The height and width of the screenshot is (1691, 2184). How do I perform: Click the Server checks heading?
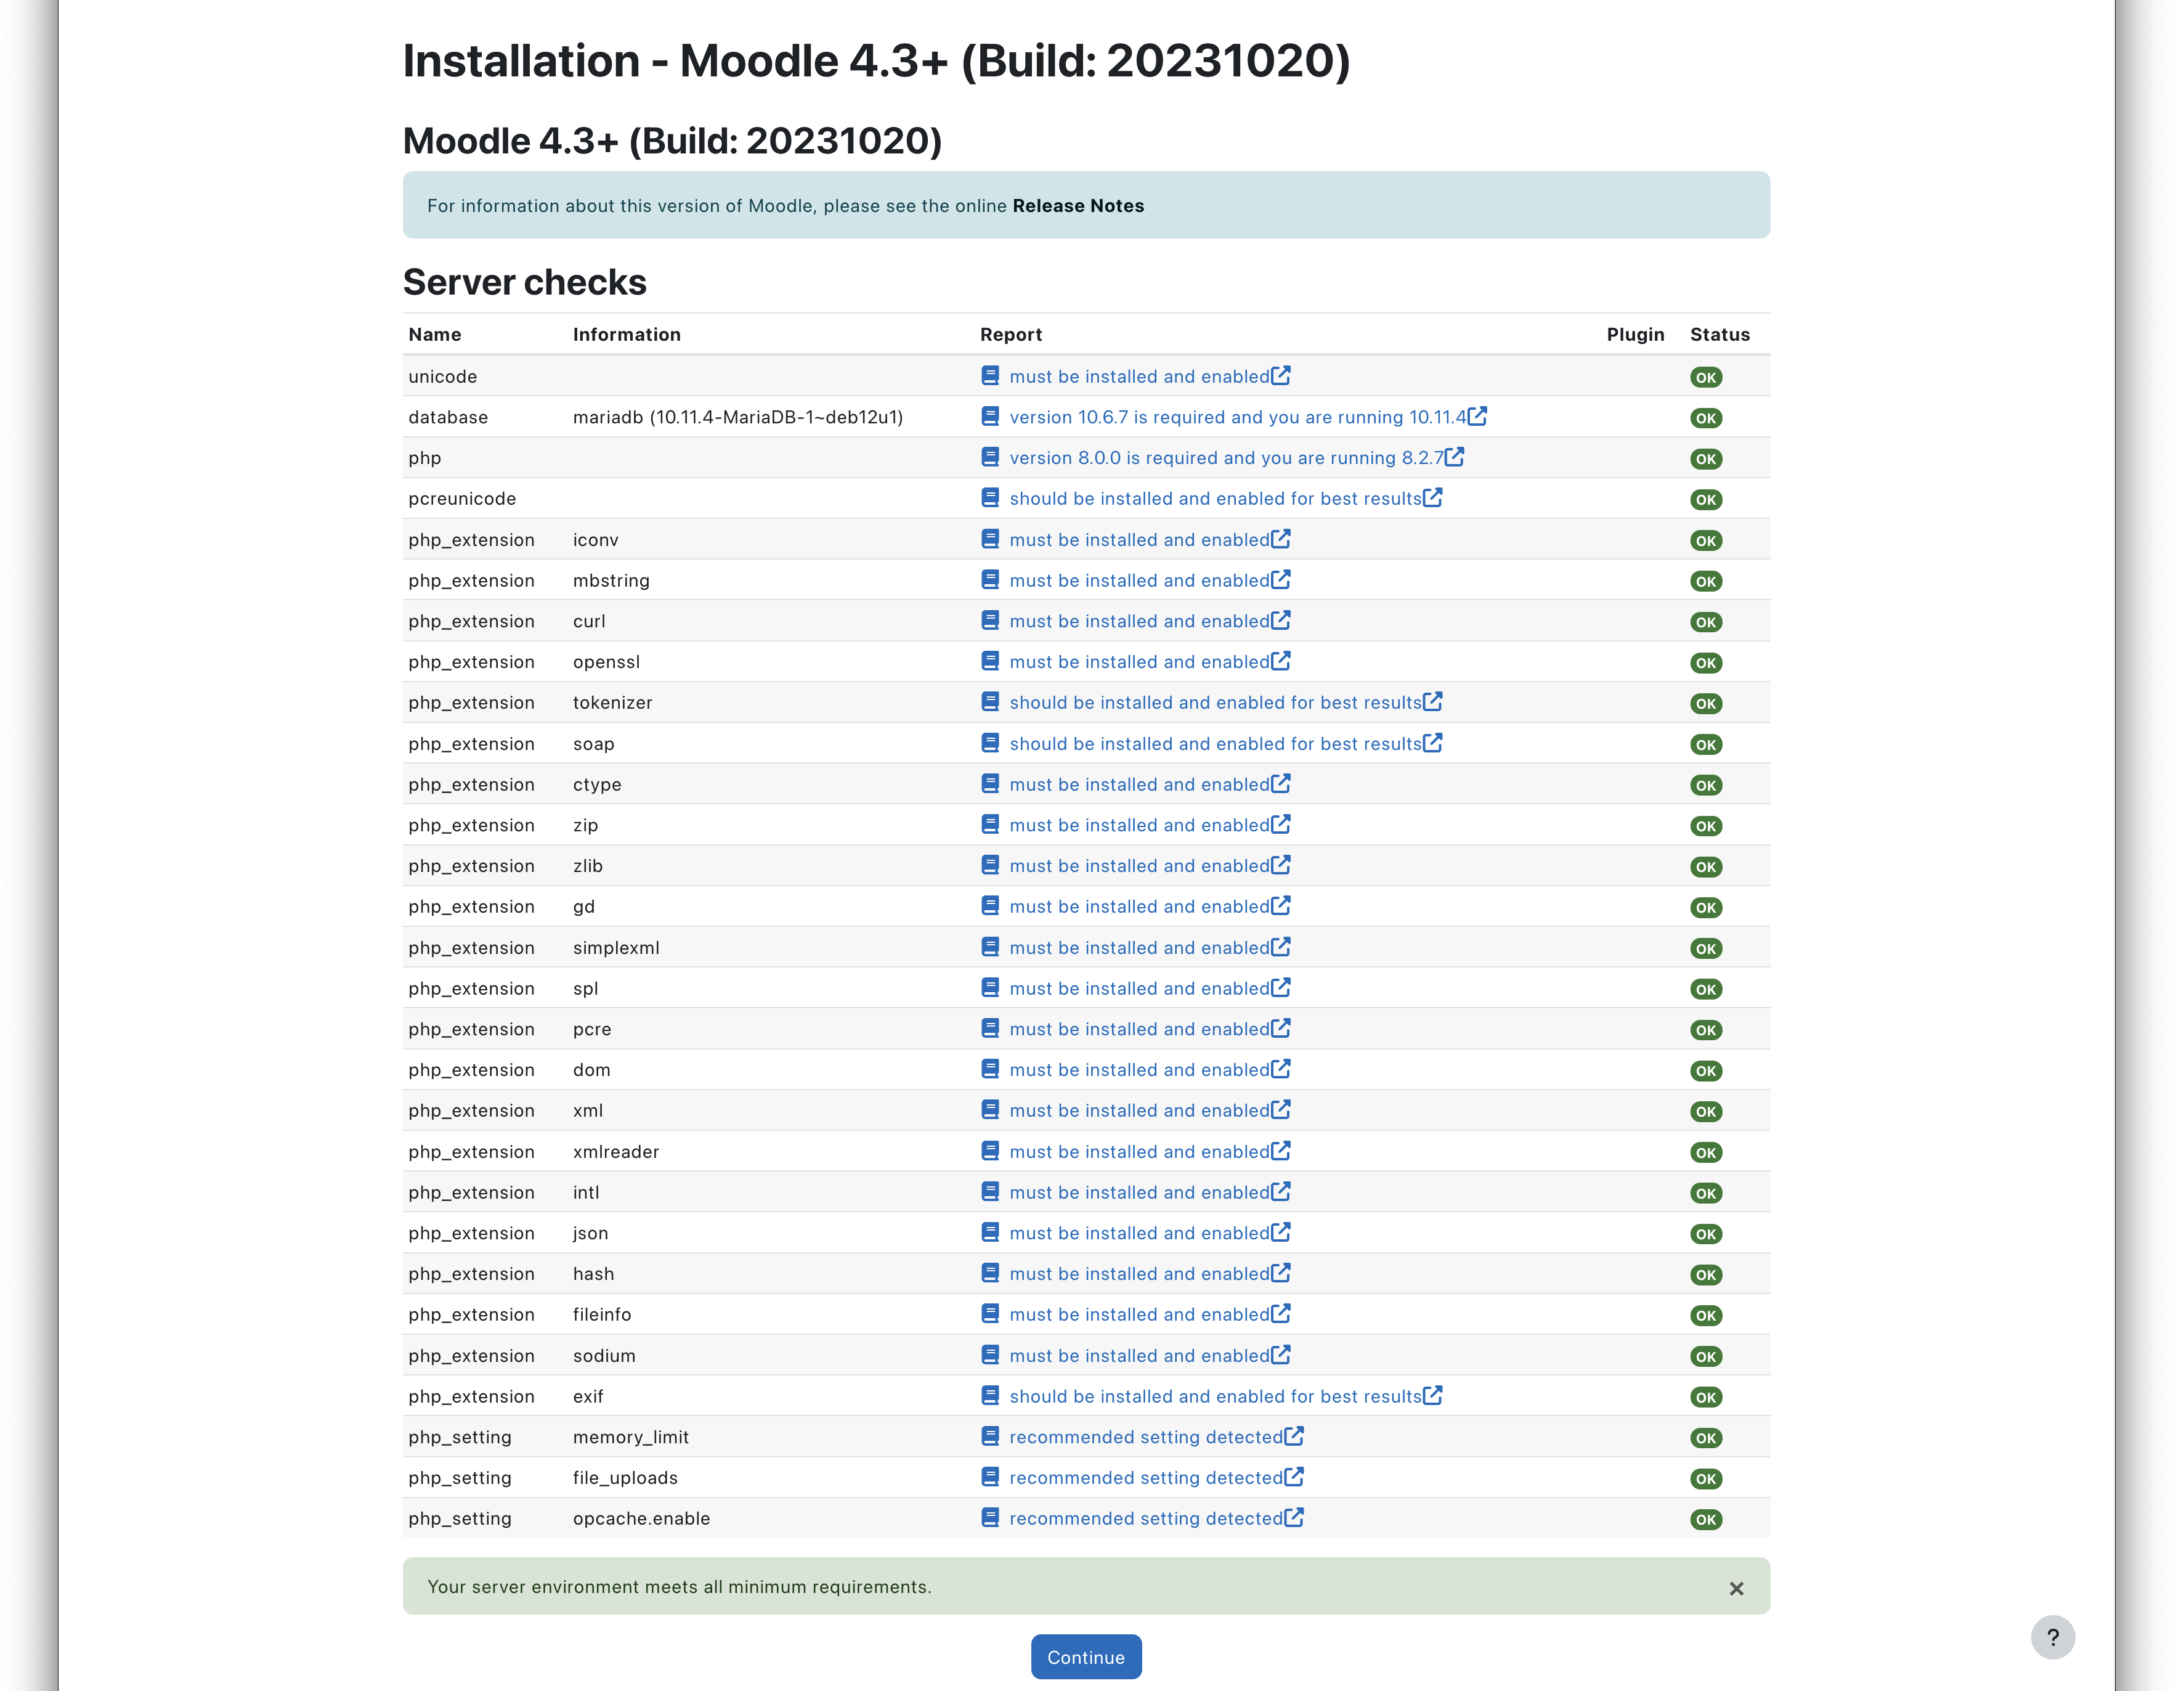525,282
